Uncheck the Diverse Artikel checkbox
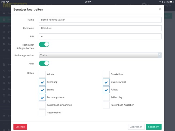Image resolution: width=175 pixels, height=131 pixels. (x=106, y=82)
